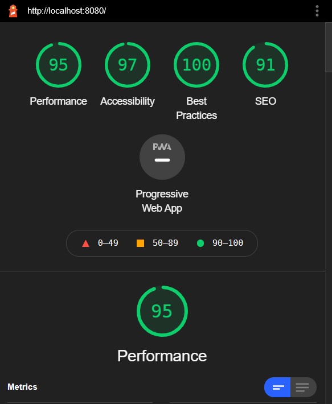Click the orange square 50–89 legend icon

click(x=140, y=243)
